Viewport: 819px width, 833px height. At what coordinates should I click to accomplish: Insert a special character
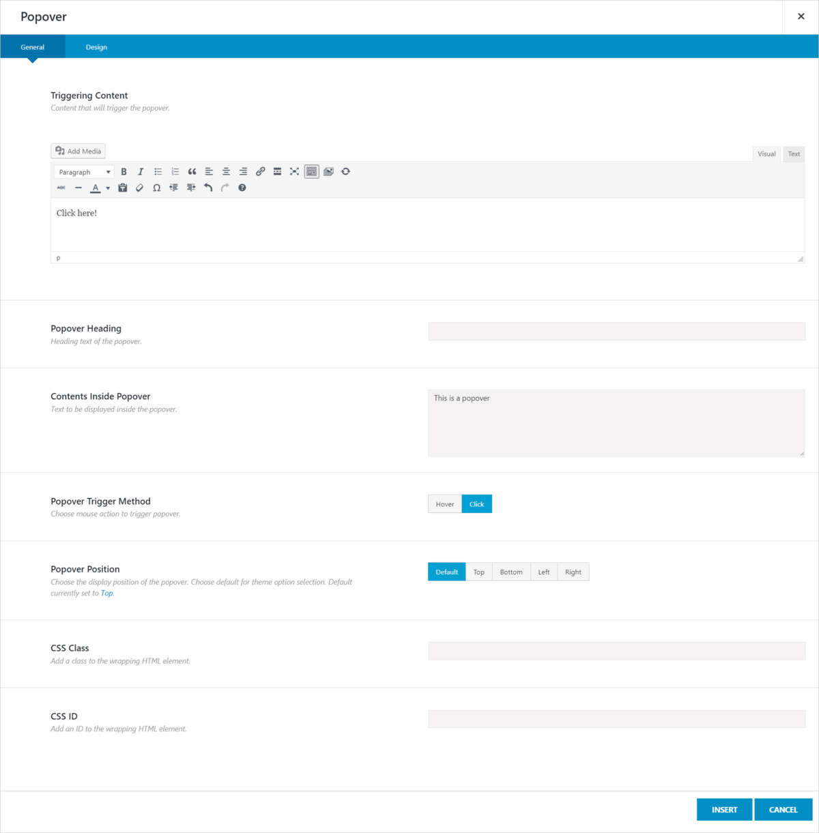[156, 188]
